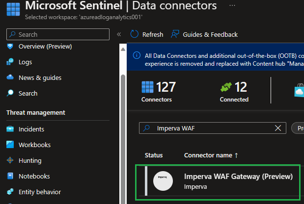Screen dimensions: 304x204
Task: Click the 127 Connectors count
Action: point(166,87)
